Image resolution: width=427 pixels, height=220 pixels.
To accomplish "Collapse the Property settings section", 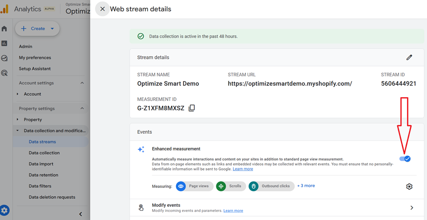I will 82,109.
